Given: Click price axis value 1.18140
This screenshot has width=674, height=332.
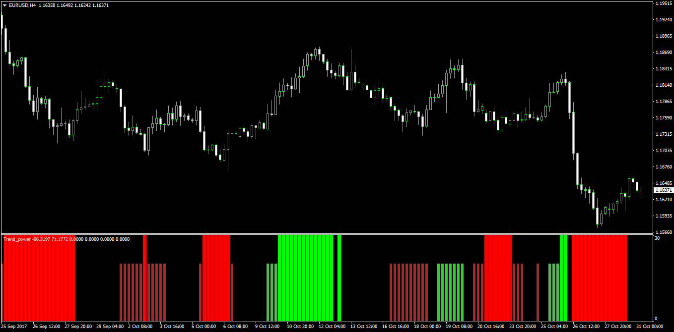Looking at the screenshot, I should click(664, 85).
